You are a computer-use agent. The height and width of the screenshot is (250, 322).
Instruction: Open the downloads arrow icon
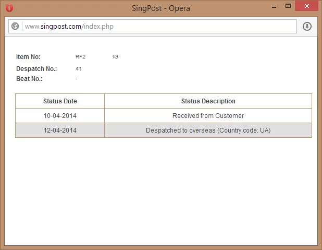pyautogui.click(x=307, y=26)
